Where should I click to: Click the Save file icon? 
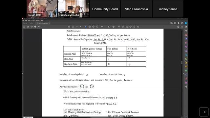[x=24, y=27]
